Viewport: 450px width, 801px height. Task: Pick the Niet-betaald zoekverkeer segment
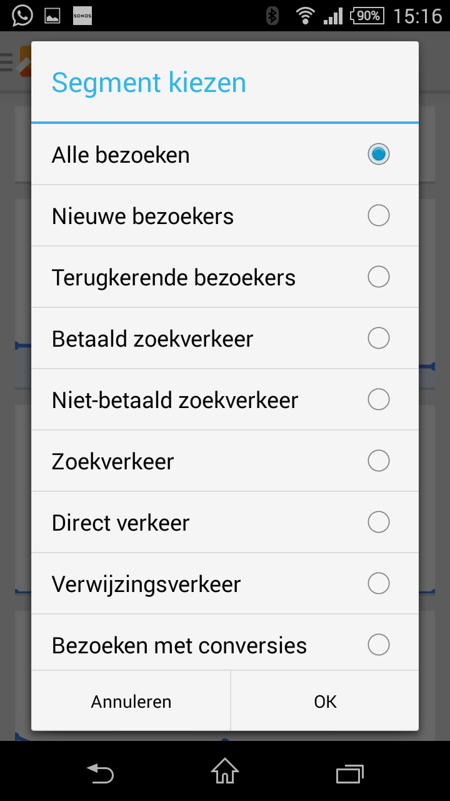378,399
